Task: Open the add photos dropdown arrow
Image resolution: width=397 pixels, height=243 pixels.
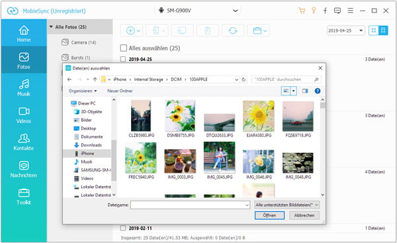Action: 138,31
